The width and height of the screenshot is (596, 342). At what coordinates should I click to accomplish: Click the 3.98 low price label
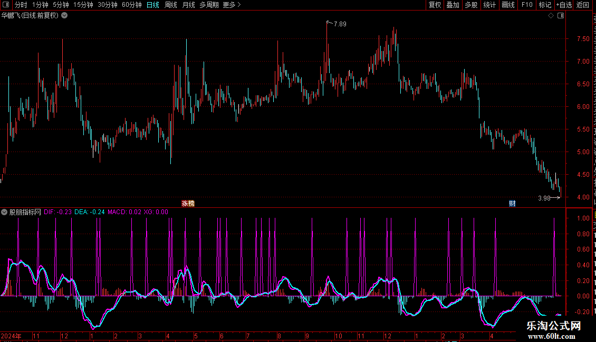click(x=544, y=198)
